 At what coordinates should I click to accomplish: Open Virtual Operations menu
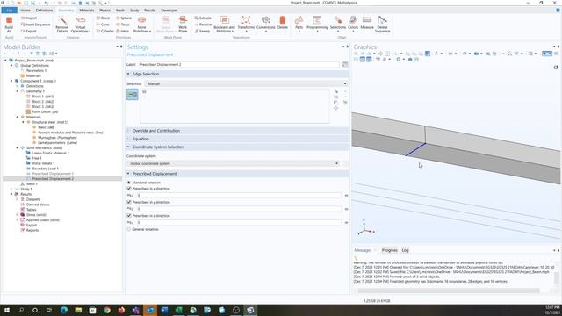tap(80, 24)
